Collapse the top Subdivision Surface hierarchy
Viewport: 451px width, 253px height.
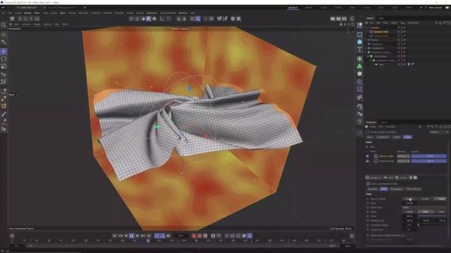pyautogui.click(x=366, y=52)
